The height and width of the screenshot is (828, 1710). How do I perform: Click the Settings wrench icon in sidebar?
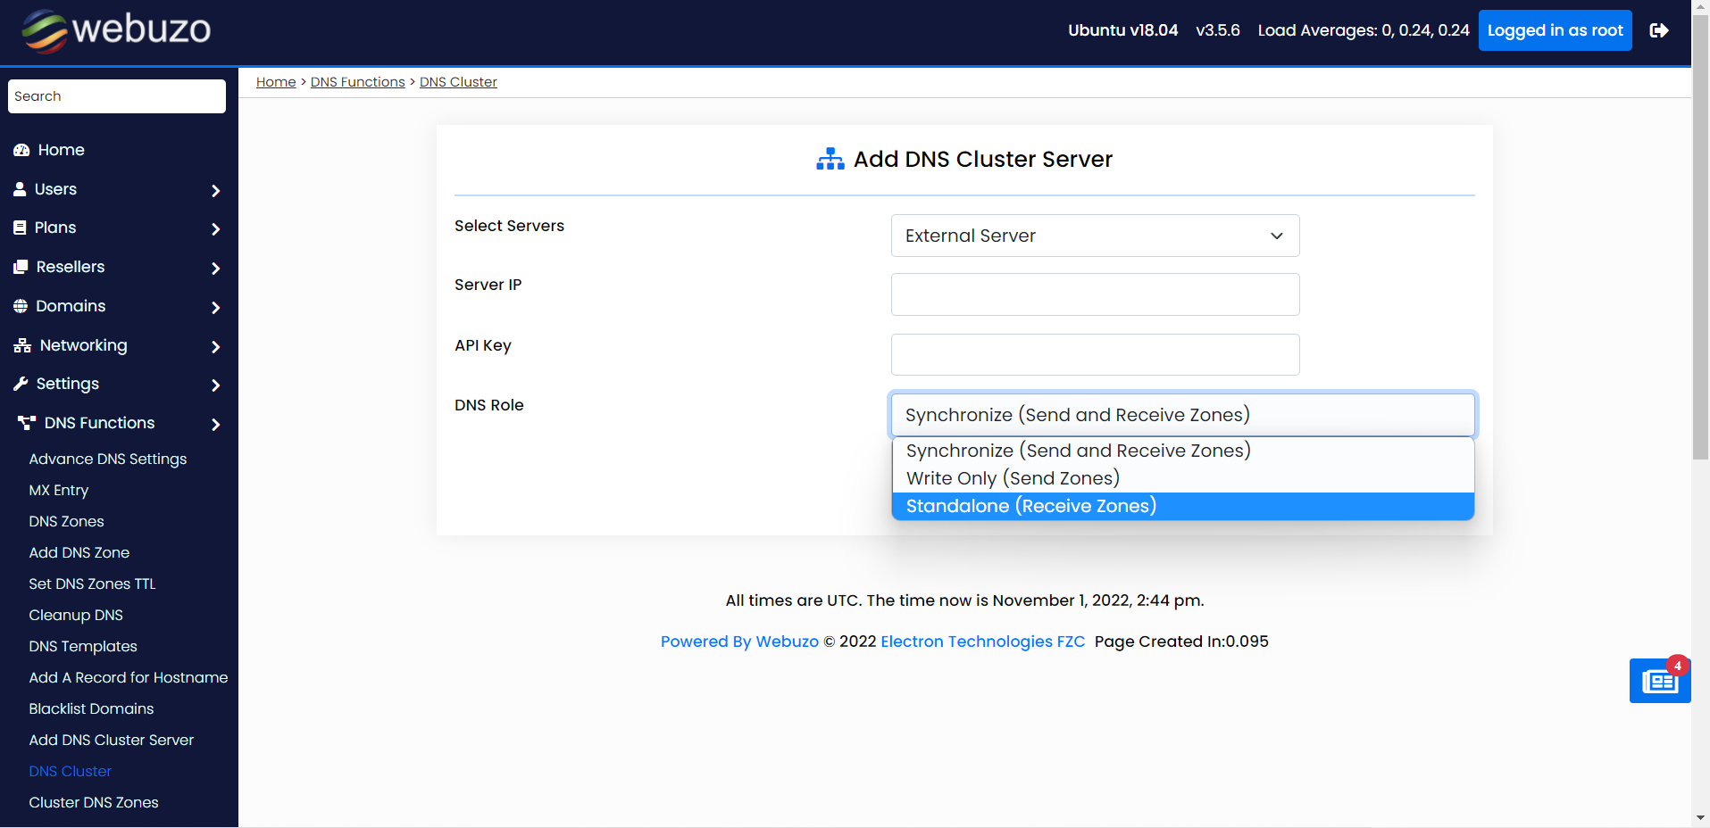(21, 384)
